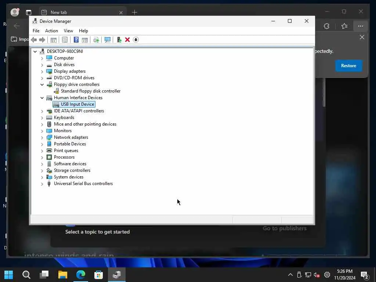376x282 pixels.
Task: Expand the DVD/CD-ROM drives category
Action: [42, 78]
